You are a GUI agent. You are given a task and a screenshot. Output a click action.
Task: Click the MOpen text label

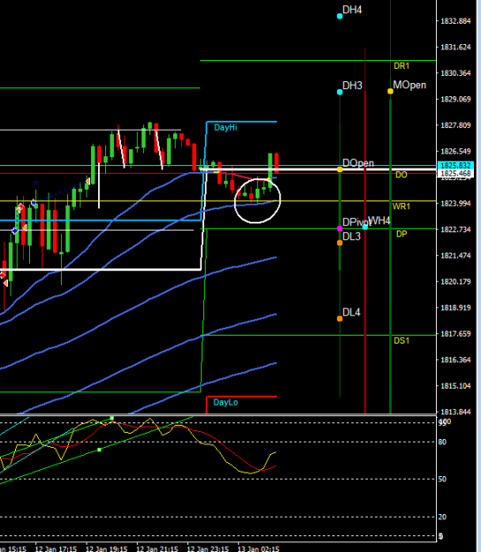409,85
